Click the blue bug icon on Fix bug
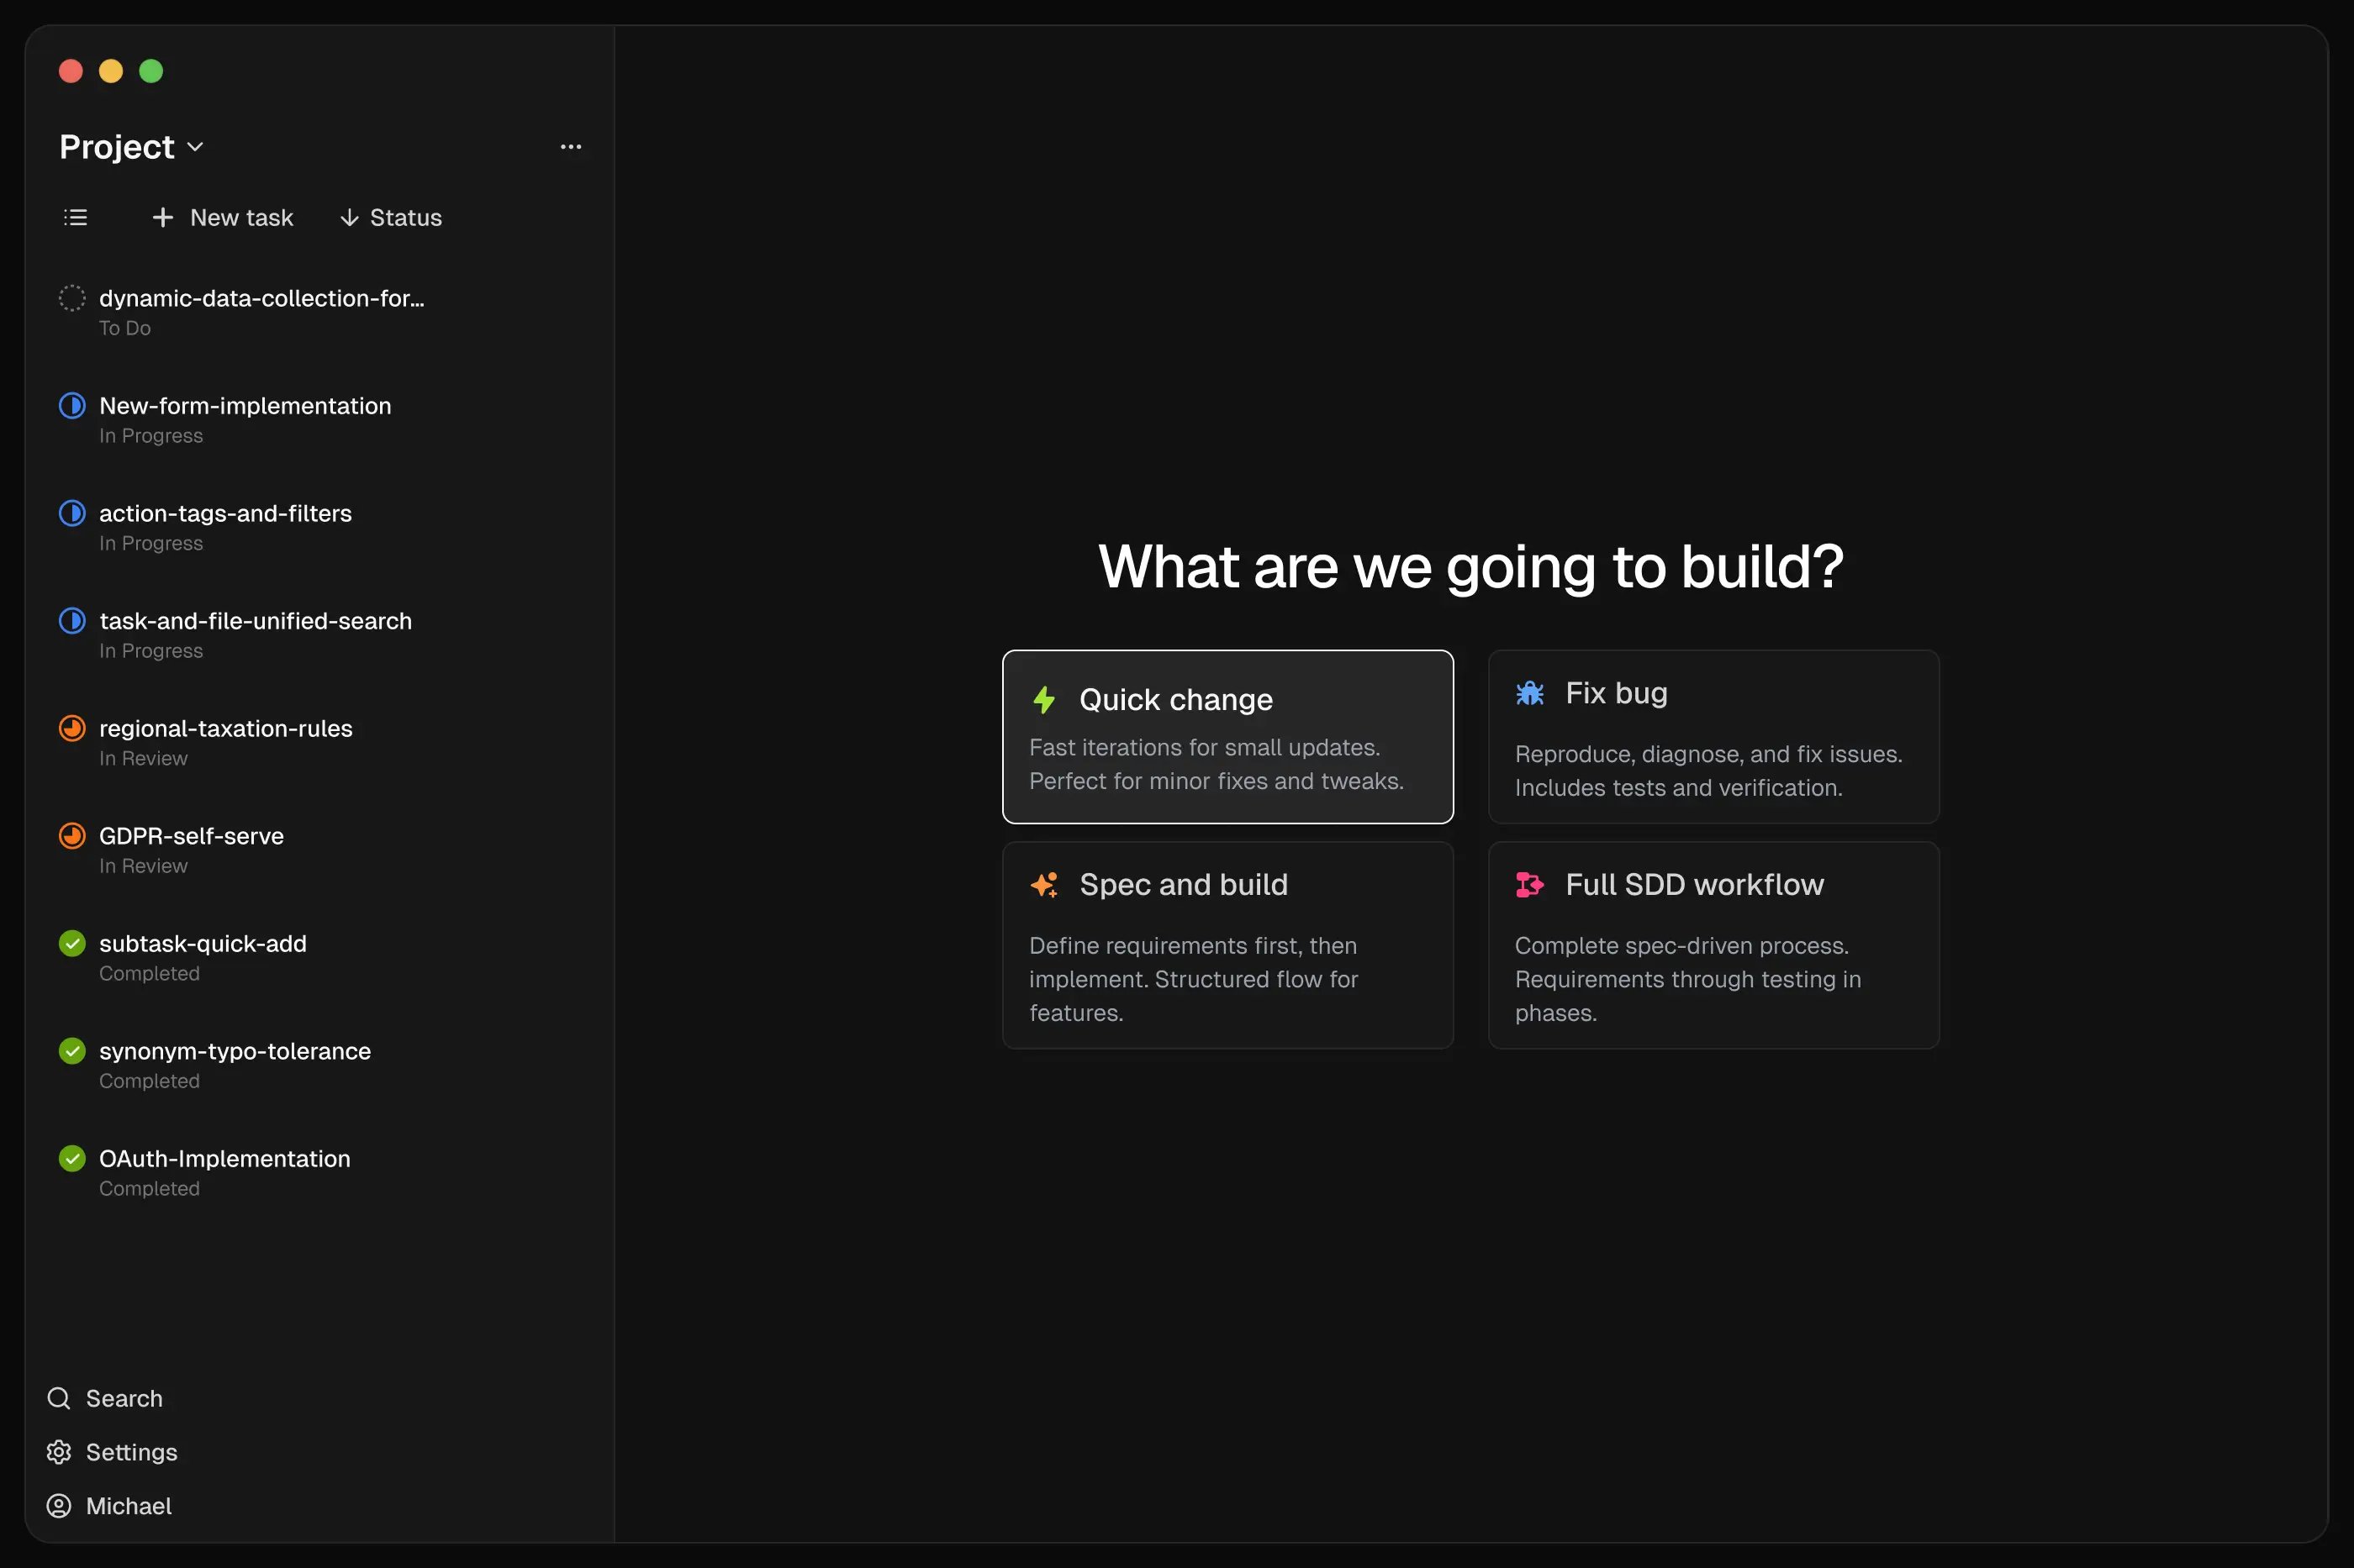This screenshot has height=1568, width=2354. click(x=1529, y=693)
